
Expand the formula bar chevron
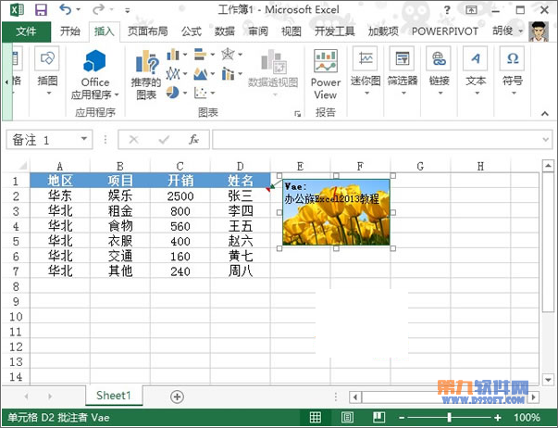(x=546, y=139)
